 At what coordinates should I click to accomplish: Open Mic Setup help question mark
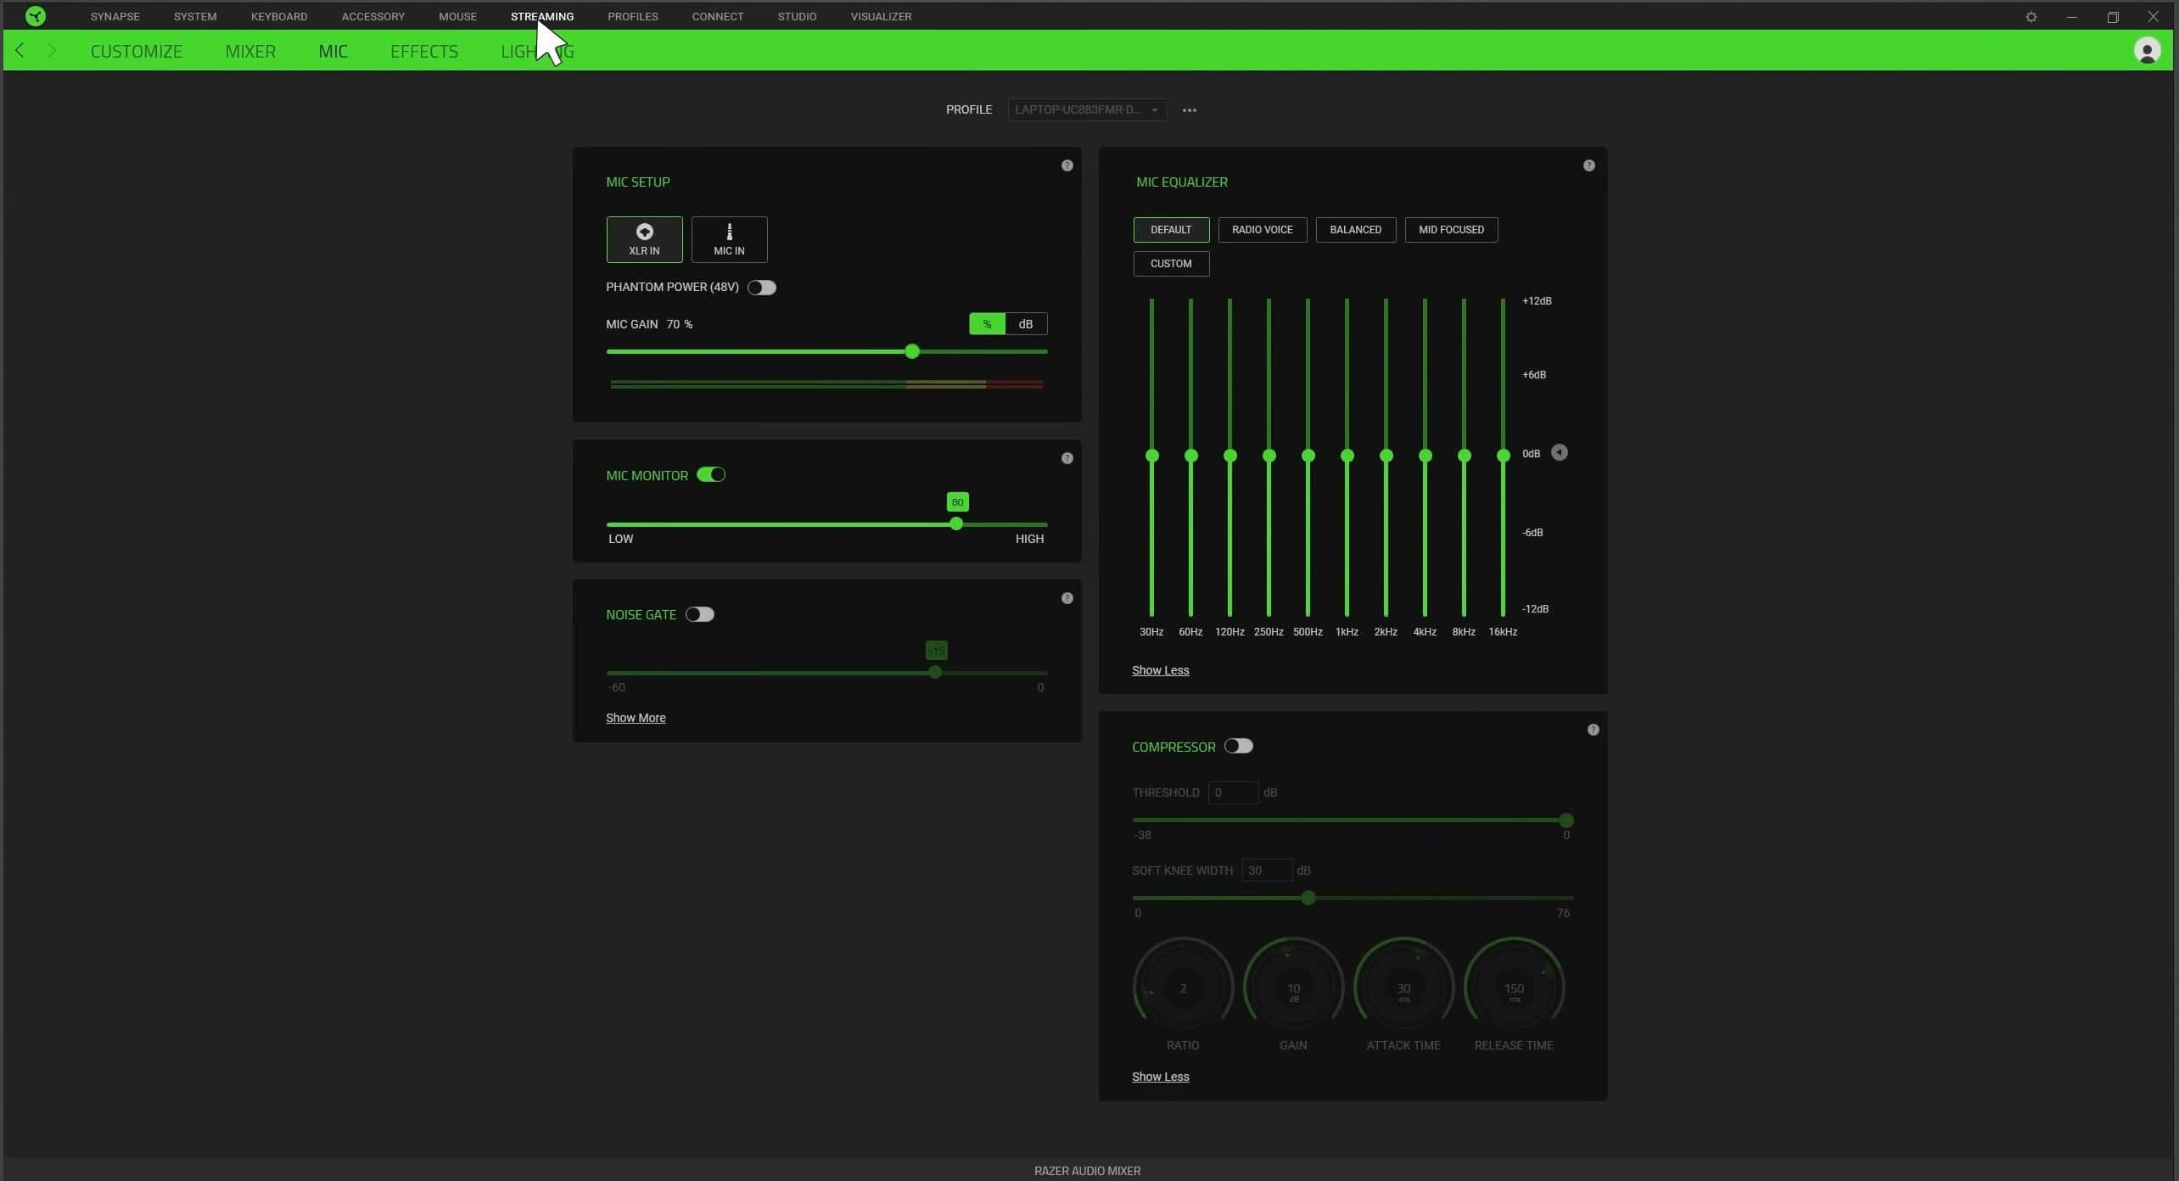(1067, 165)
